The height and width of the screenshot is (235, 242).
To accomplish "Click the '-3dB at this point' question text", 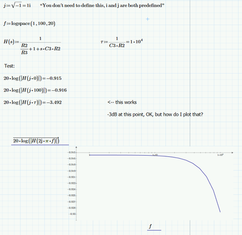I will pyautogui.click(x=155, y=114).
